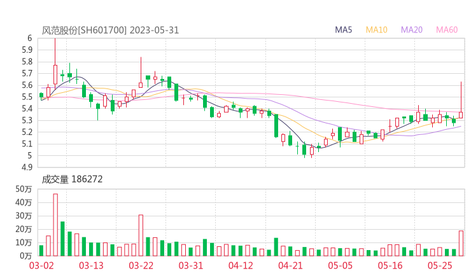Click the tallest red volume bar near 03-02
471x280 pixels.
[55, 225]
